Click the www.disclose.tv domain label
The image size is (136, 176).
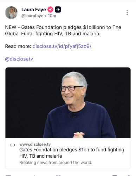click(35, 144)
